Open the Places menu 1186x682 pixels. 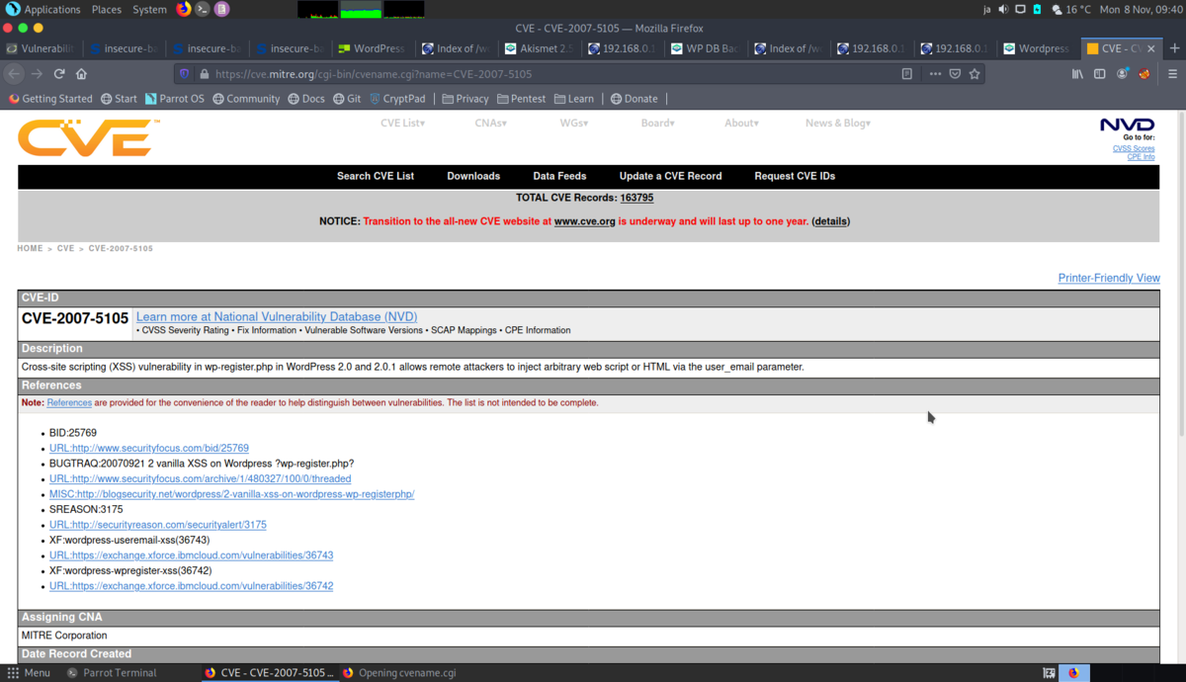click(106, 9)
